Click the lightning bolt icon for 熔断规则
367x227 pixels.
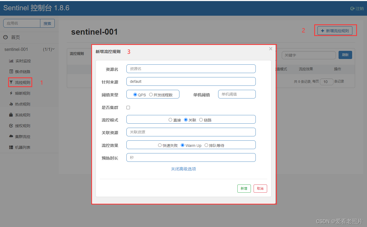(11, 93)
